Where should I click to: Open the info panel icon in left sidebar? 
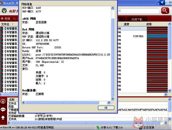coord(3,101)
